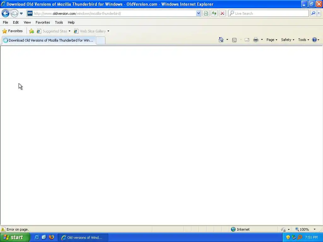Toggle Compatibility View broken-page icon

[x=206, y=13]
